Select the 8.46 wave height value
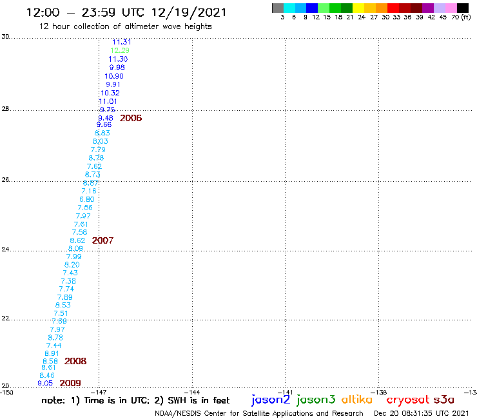 [x=47, y=375]
